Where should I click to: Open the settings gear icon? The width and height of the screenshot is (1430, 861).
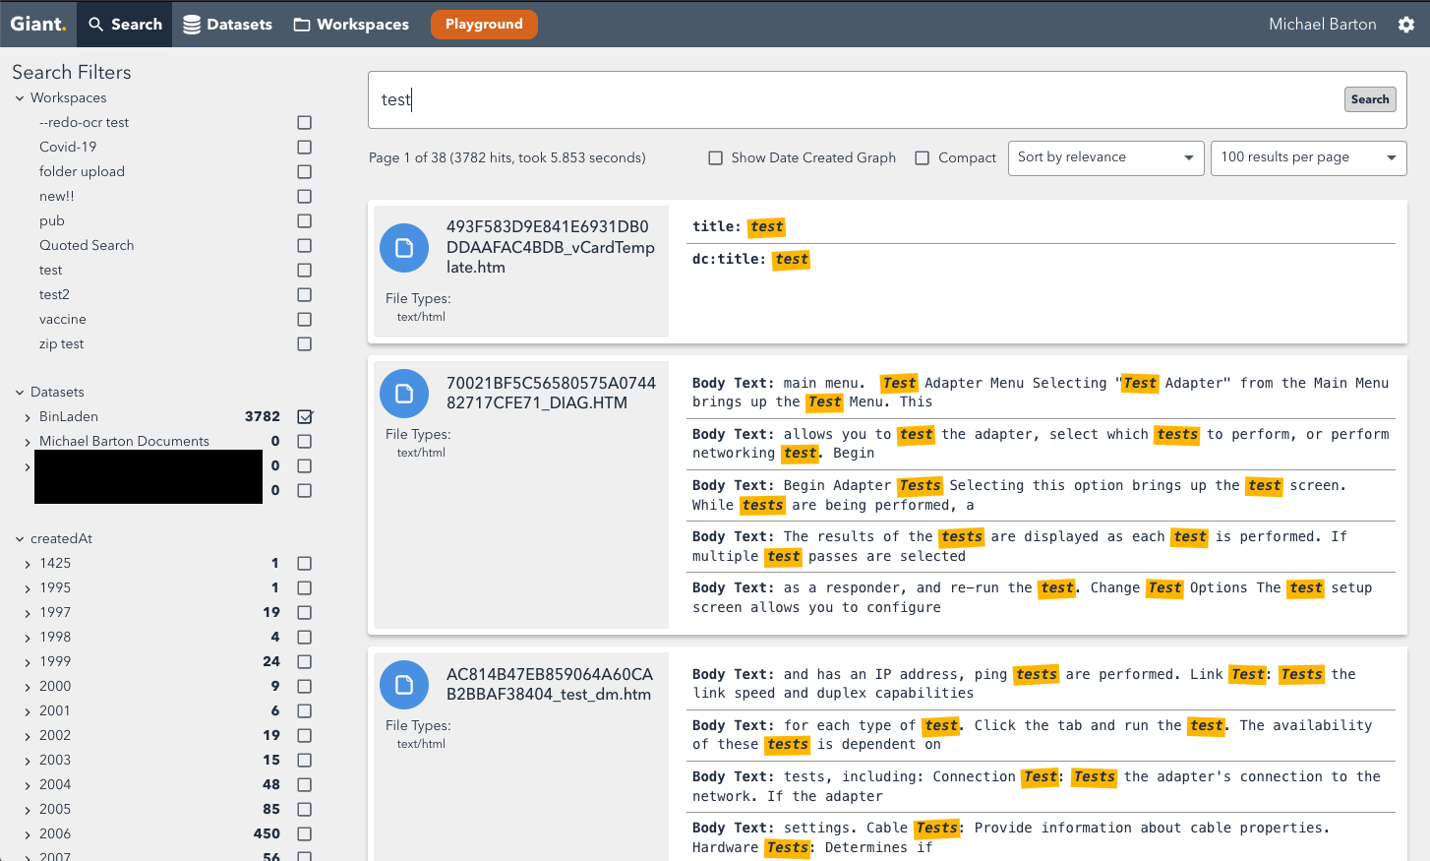[x=1406, y=24]
